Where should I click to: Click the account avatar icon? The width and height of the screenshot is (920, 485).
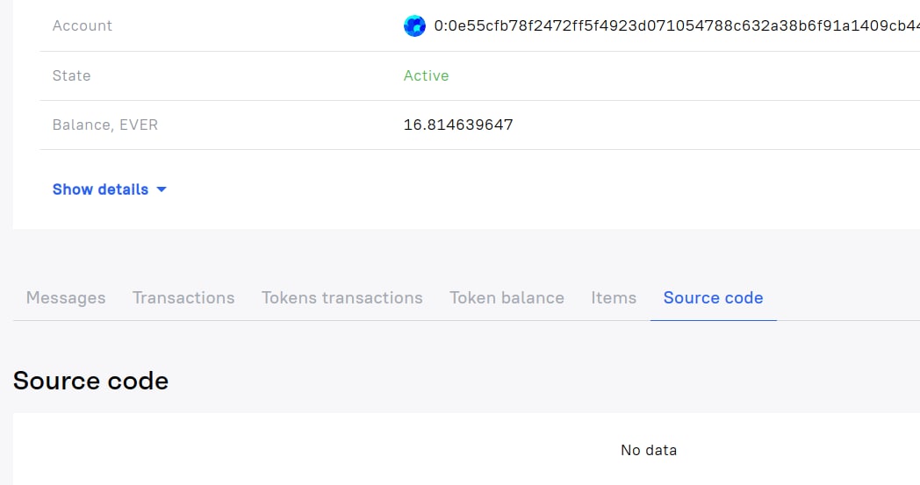pyautogui.click(x=414, y=26)
